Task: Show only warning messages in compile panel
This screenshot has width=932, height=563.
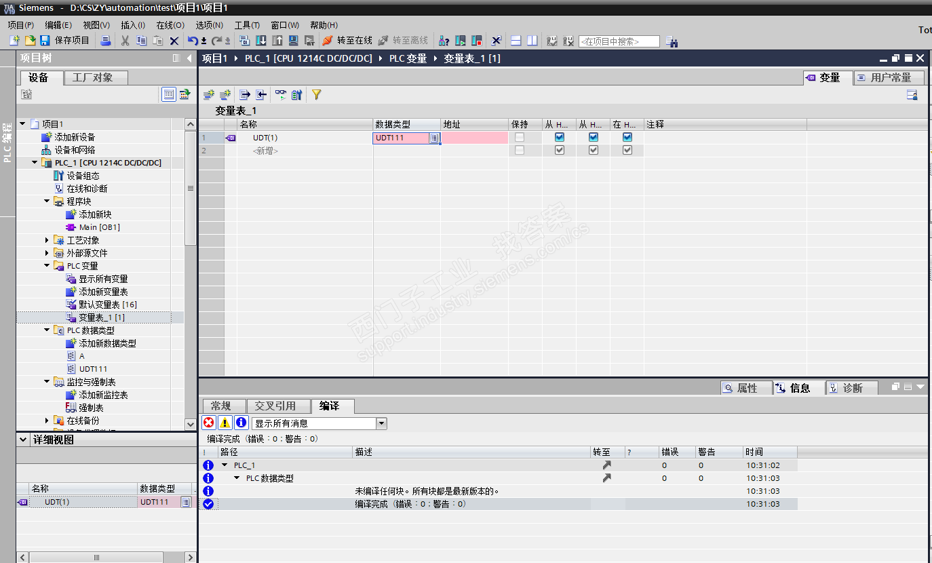Action: (x=225, y=423)
